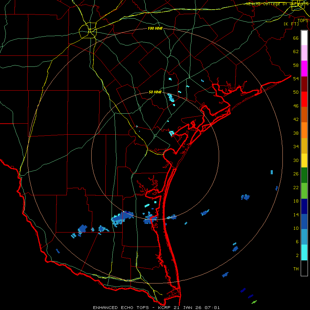Viewport: 310px width, 310px height.
Task: Pick the cyan legend swatch
Action: click(x=304, y=252)
